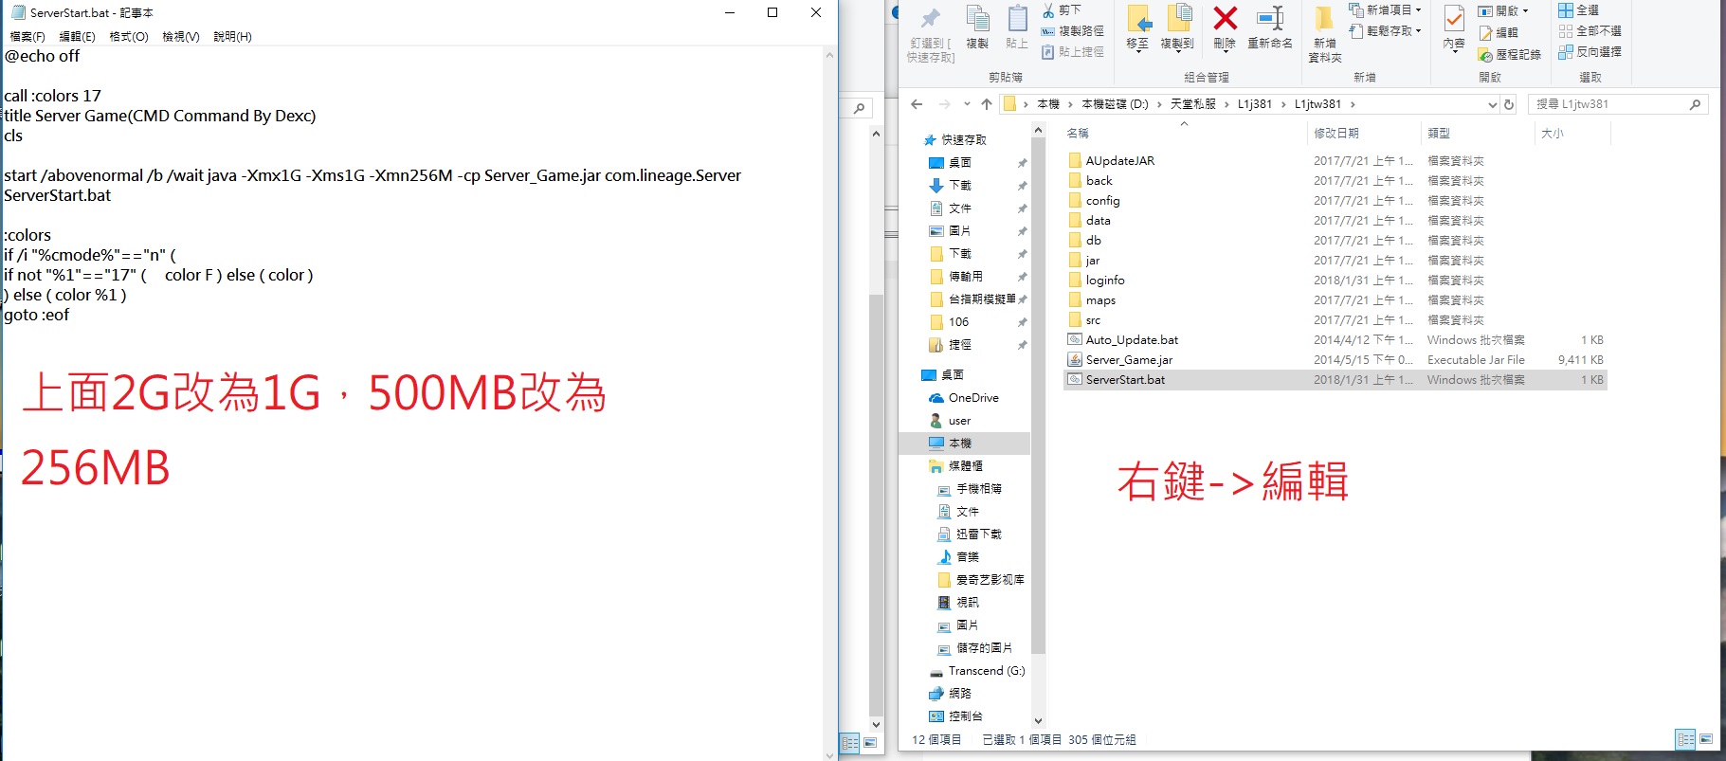Switch to large icons view in status bar
Viewport: 1726px width, 761px height.
[1706, 740]
